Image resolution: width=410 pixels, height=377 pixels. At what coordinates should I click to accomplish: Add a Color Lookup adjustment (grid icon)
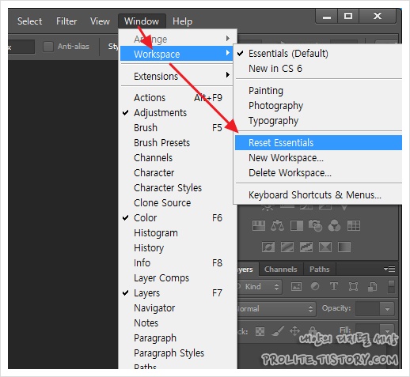(x=354, y=226)
